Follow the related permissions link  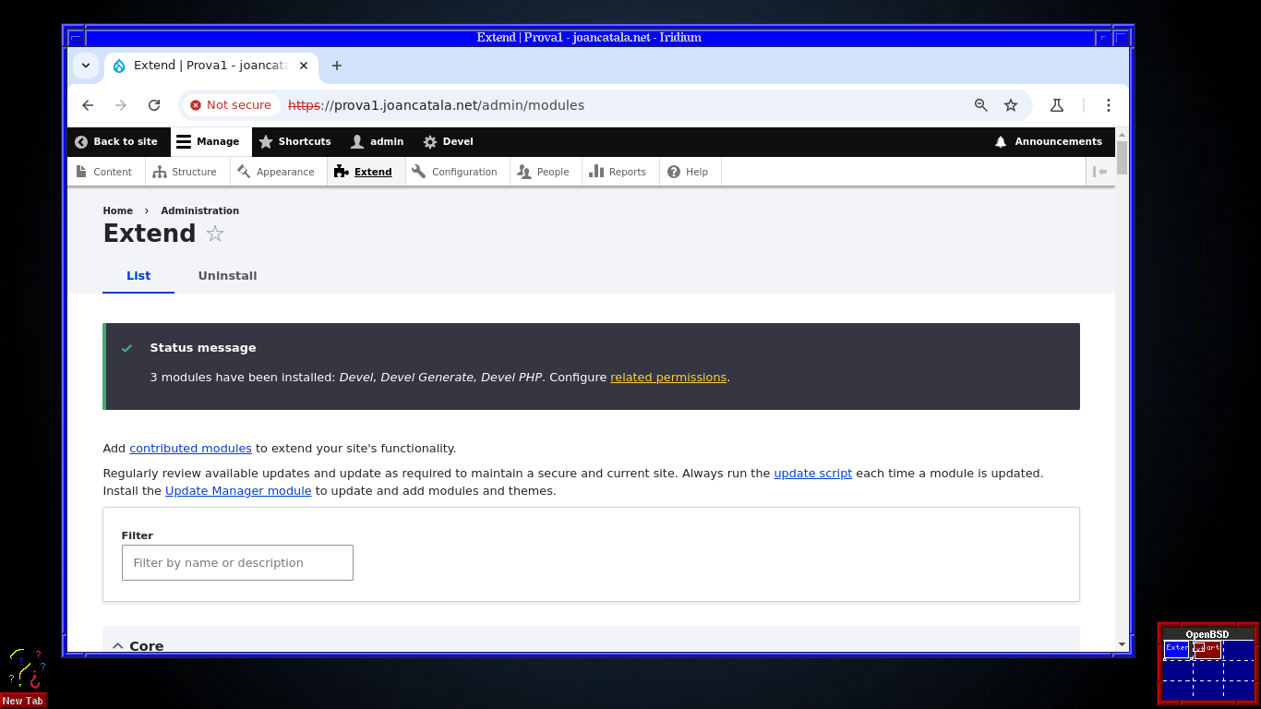668,378
